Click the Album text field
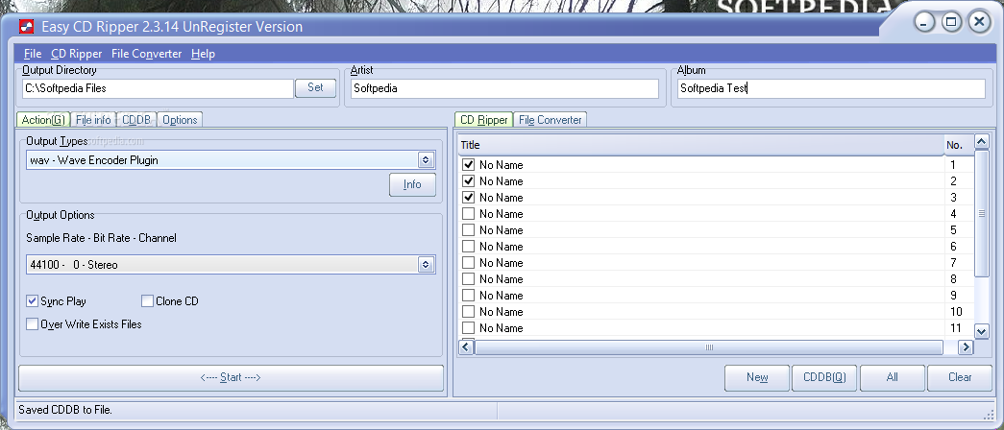This screenshot has height=430, width=1004. coord(831,88)
